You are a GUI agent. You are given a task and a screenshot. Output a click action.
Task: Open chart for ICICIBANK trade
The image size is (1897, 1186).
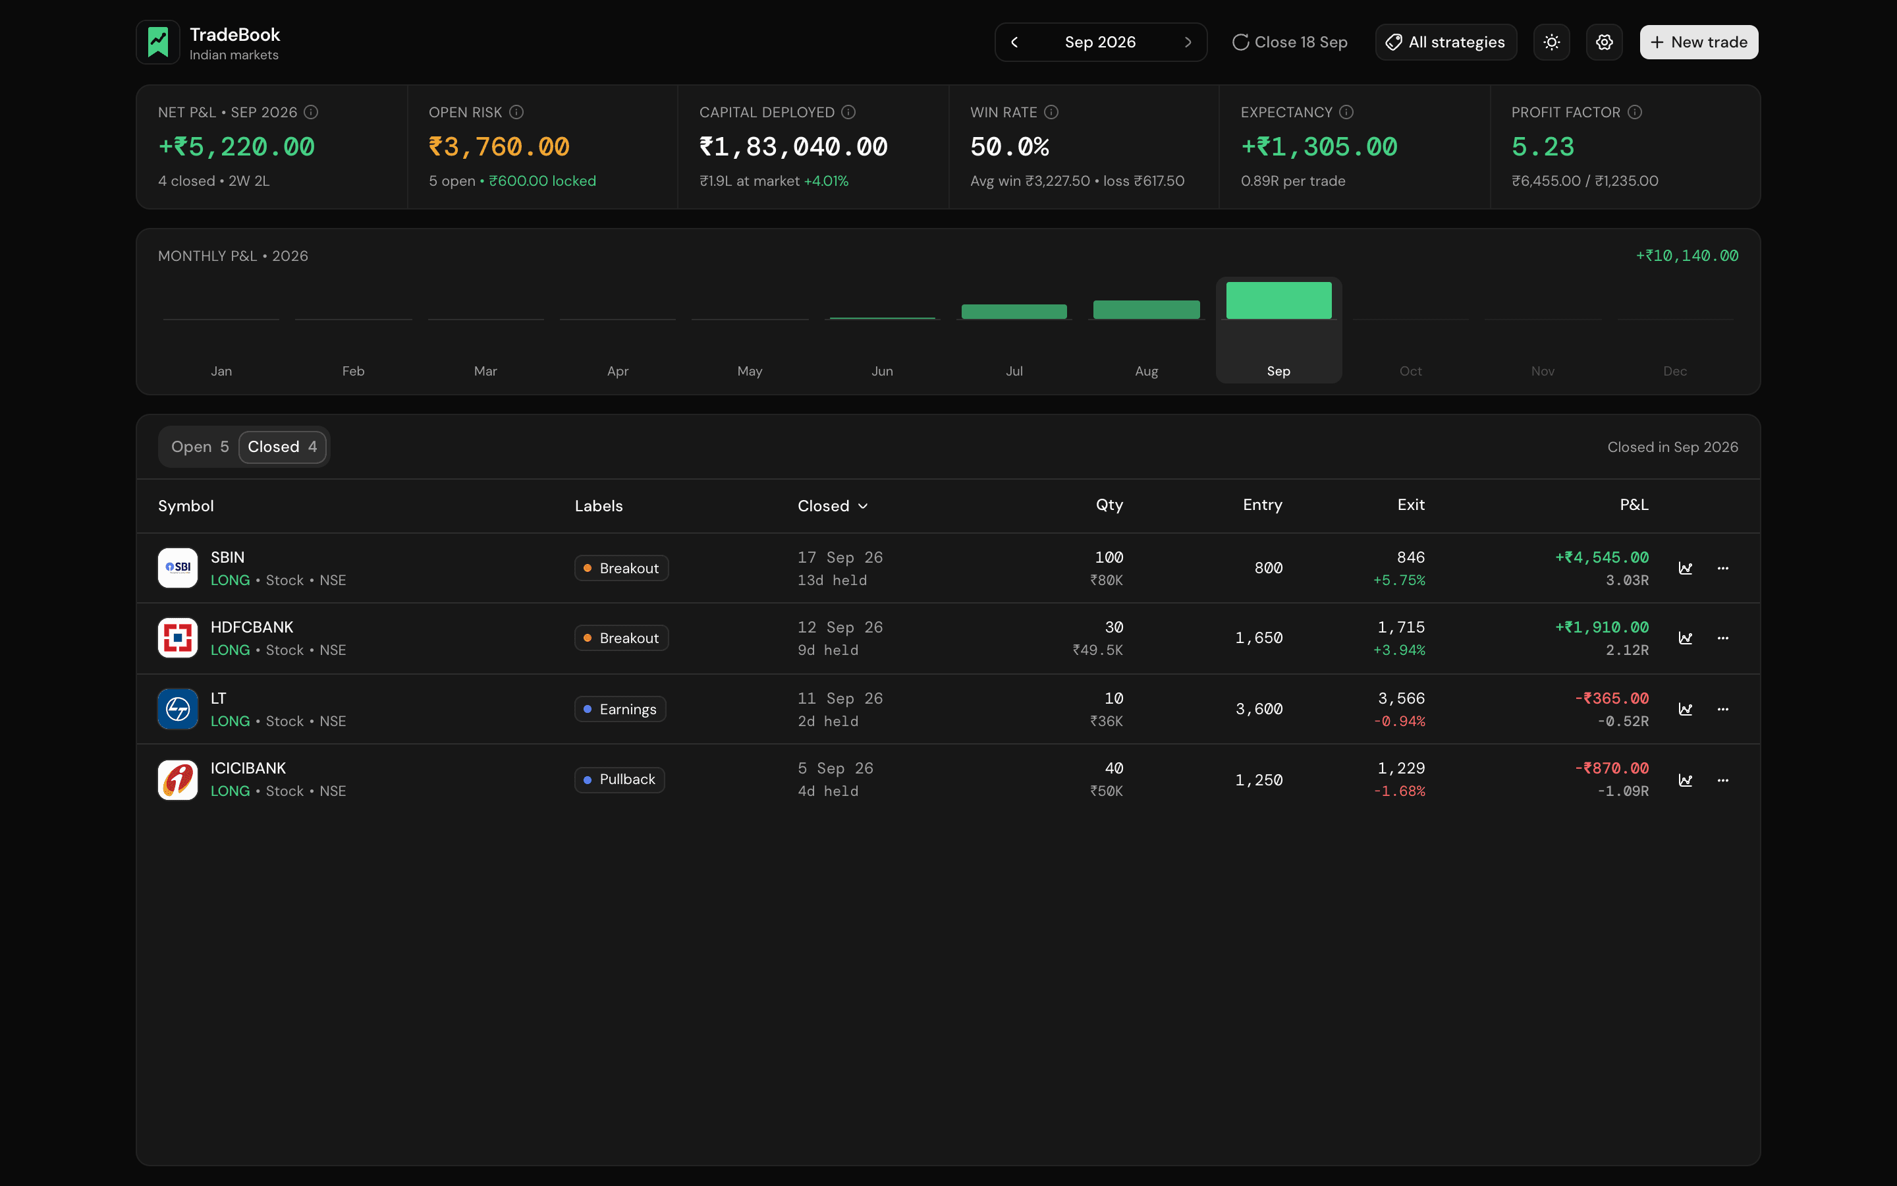click(1686, 779)
